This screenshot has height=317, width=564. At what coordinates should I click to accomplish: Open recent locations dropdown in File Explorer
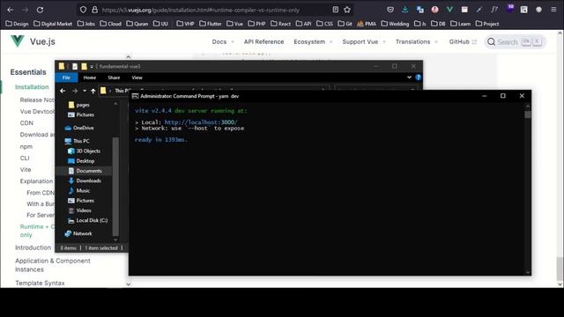[85, 91]
